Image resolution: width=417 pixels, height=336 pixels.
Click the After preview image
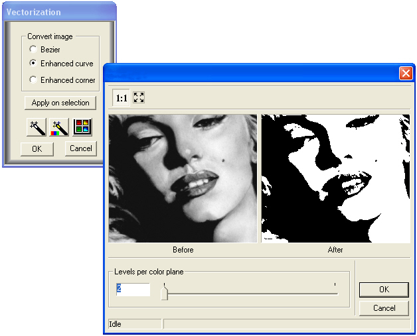point(335,178)
